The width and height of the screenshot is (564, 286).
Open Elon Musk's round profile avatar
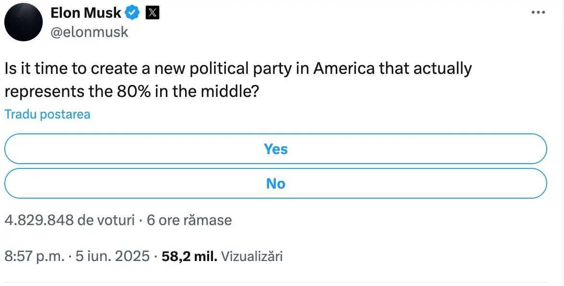[23, 22]
